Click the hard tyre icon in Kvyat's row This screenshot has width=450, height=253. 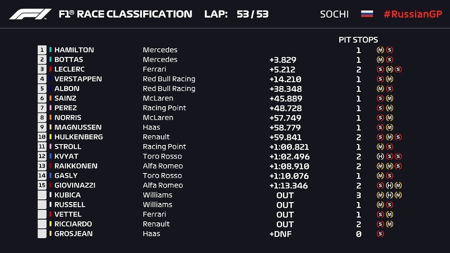tap(380, 156)
